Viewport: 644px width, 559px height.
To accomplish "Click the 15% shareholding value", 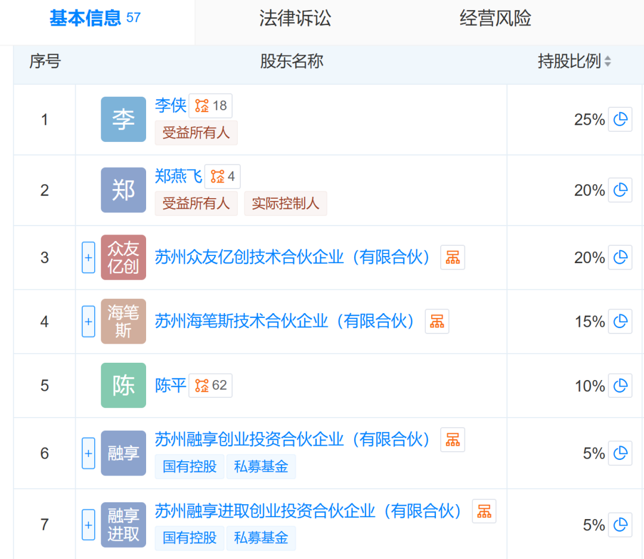I will [x=589, y=322].
